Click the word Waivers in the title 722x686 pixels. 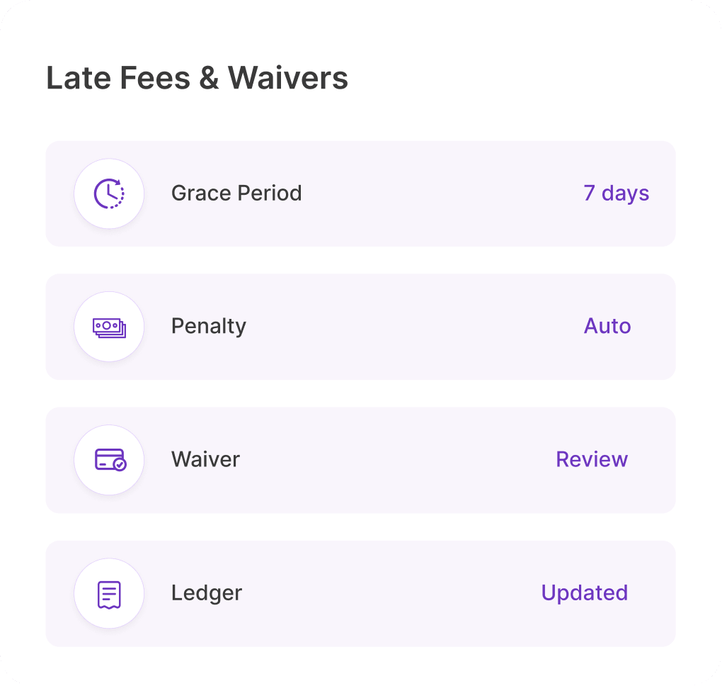[288, 78]
